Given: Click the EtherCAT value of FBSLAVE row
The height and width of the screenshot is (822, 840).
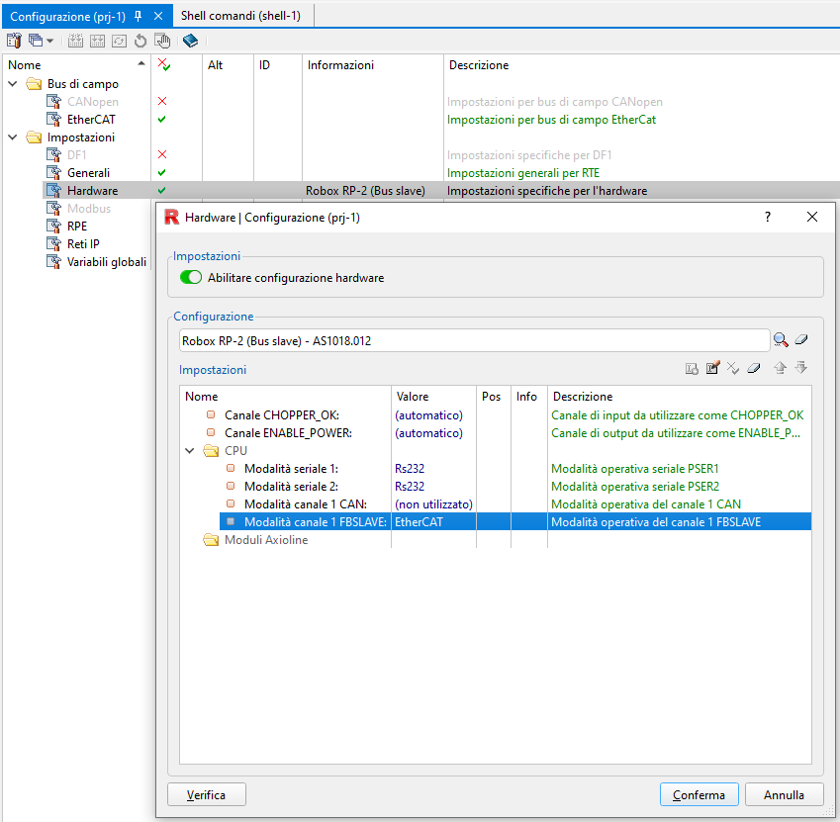Looking at the screenshot, I should (419, 522).
